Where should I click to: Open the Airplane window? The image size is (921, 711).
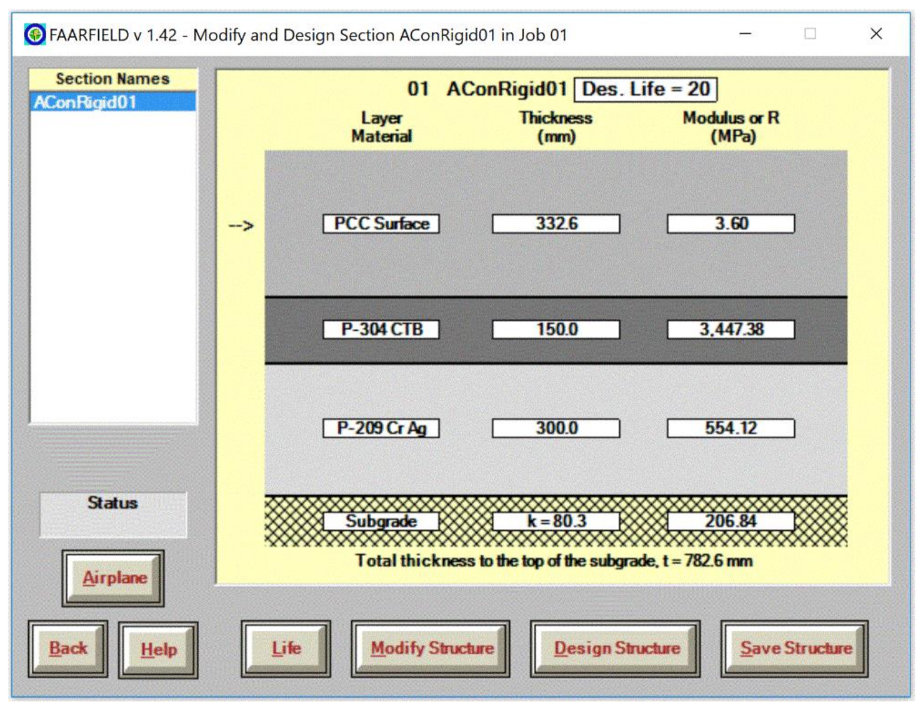[113, 578]
